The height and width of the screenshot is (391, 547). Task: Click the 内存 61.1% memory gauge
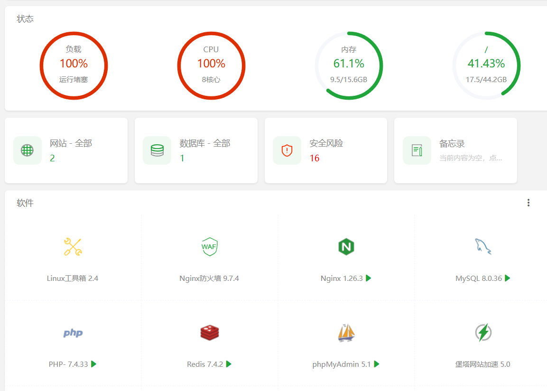[x=349, y=65]
